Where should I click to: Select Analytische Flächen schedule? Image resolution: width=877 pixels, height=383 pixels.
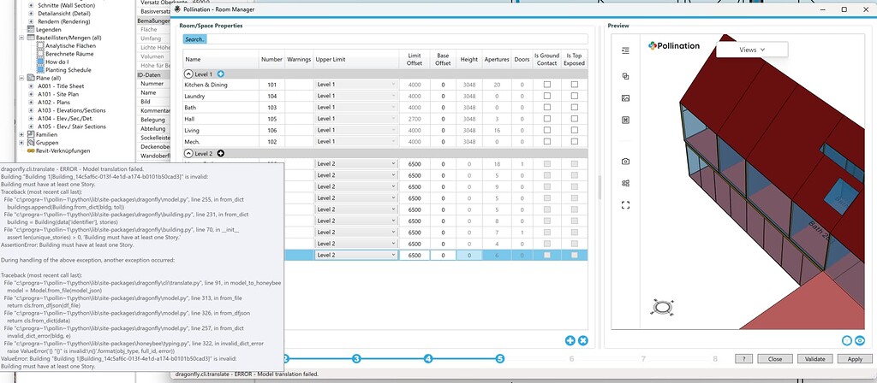70,46
